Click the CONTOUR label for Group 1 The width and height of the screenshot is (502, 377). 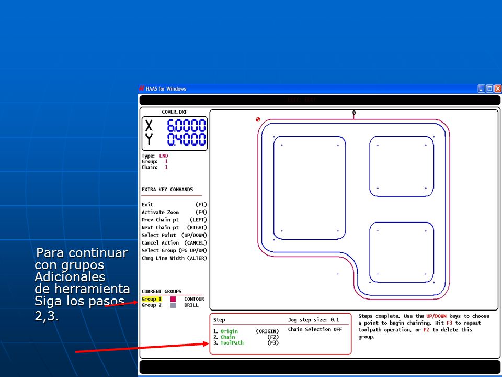coord(194,299)
